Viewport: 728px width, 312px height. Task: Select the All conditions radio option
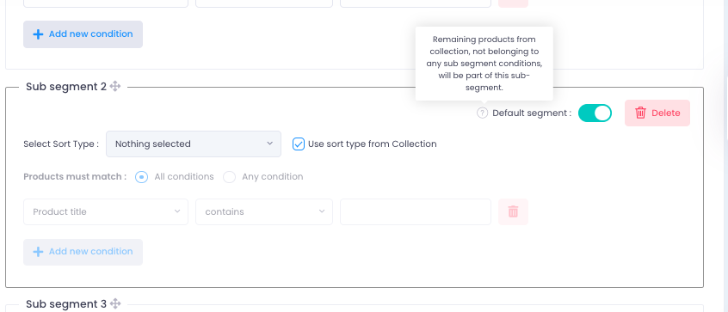pyautogui.click(x=142, y=177)
